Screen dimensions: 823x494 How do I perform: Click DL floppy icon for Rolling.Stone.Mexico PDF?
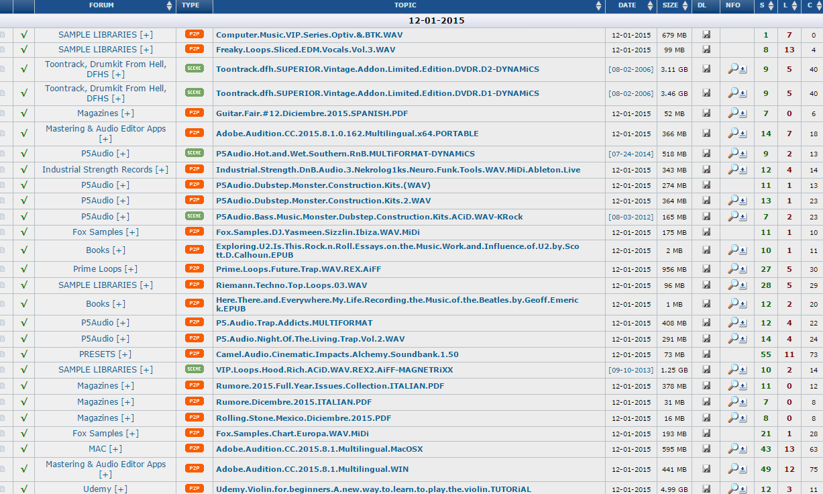[706, 418]
